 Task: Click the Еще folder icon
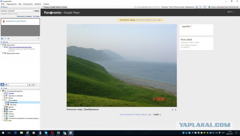click(x=7, y=120)
